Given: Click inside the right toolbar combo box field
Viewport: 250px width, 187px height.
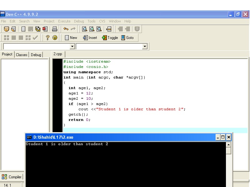Looking at the screenshot, I should click(109, 46).
